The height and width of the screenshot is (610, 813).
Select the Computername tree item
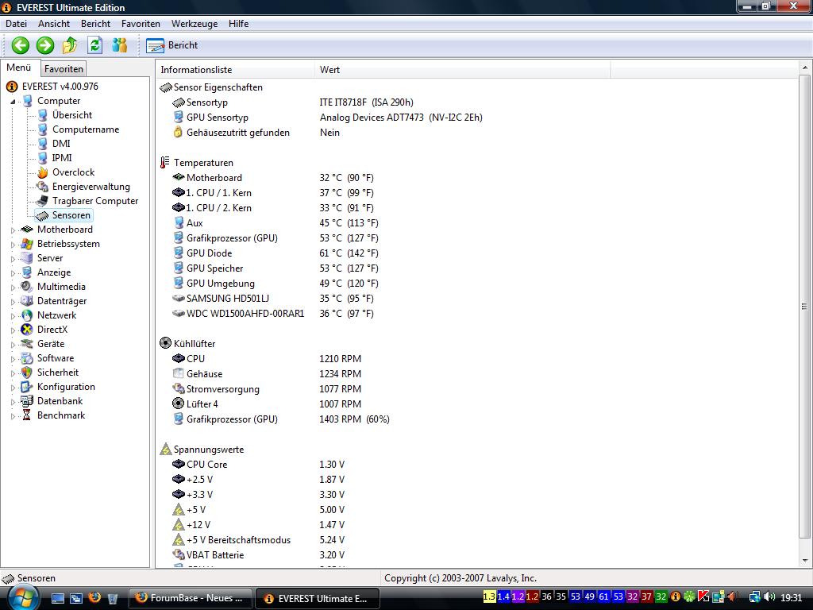point(86,129)
